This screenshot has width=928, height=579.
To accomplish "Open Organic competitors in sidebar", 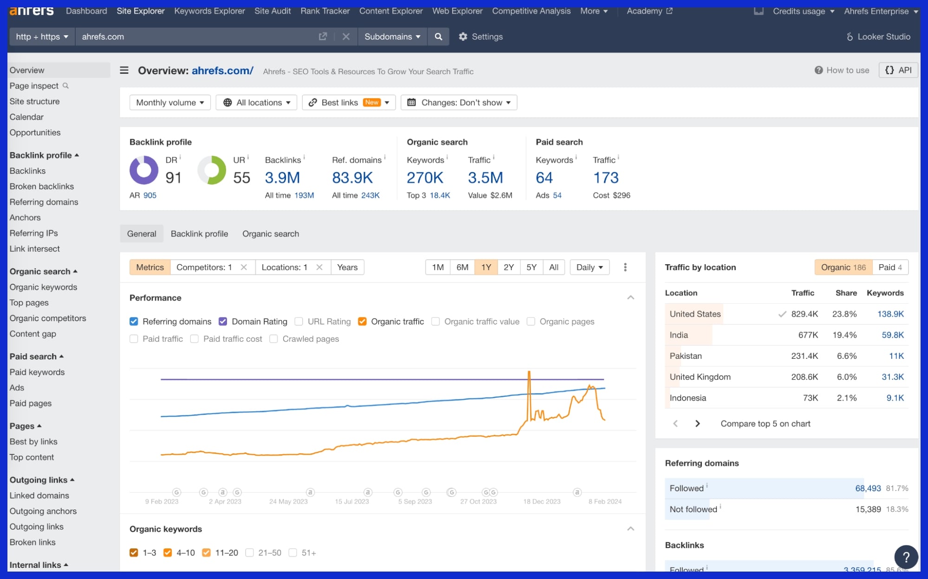I will pos(48,318).
